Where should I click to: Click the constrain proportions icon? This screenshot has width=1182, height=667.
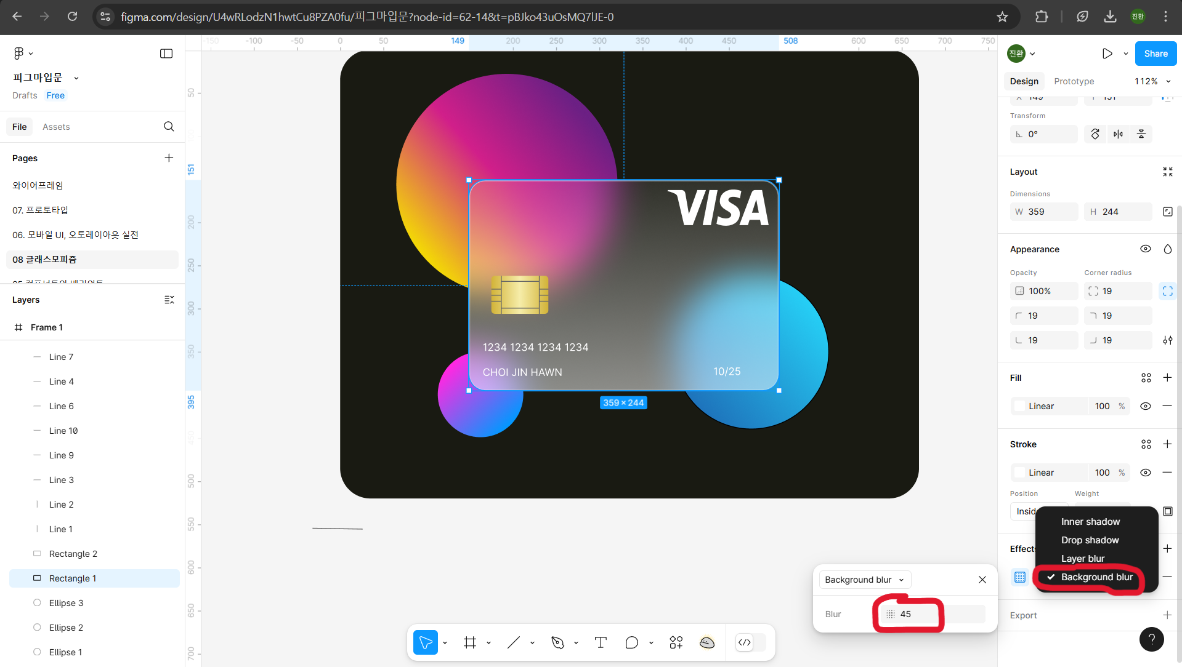1168,212
